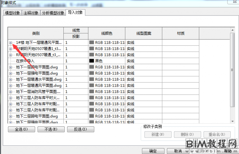Expand the 地下一层暖通风平面图.dwg row
The height and width of the screenshot is (154, 239).
click(x=11, y=86)
